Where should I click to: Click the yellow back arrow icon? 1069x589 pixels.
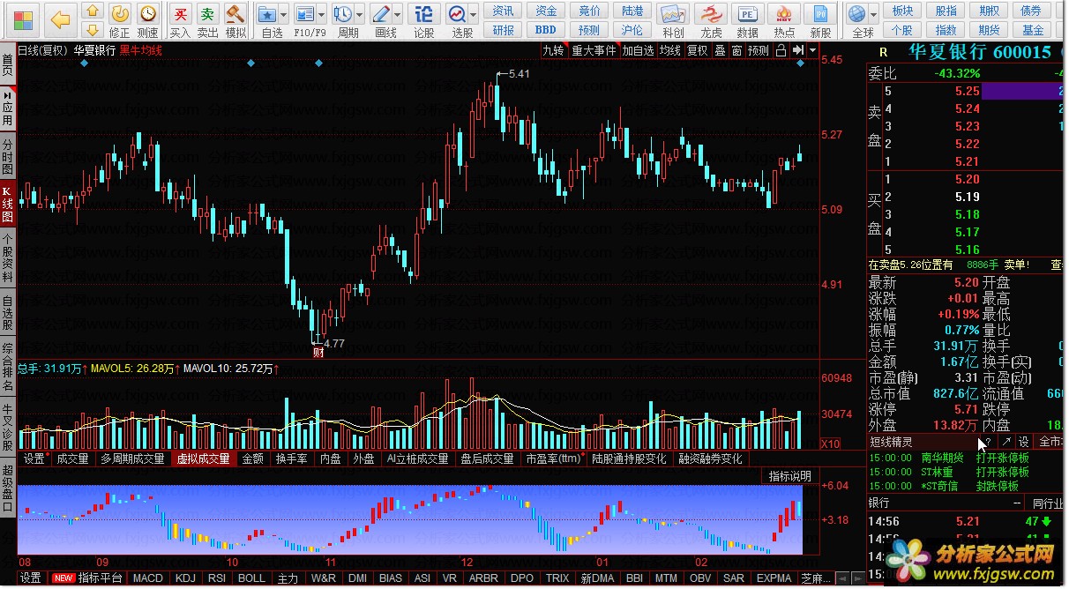click(x=59, y=19)
